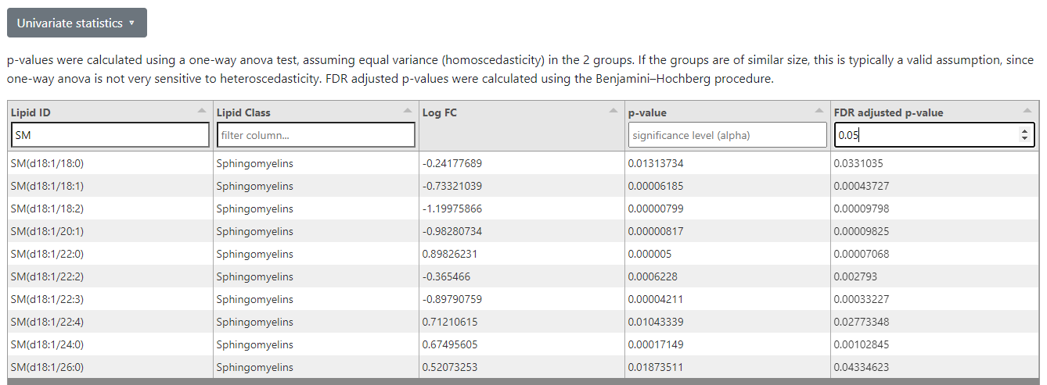Click the SM(d18:1/26:0) lipid ID
Viewport: 1047px width, 385px height.
pyautogui.click(x=47, y=367)
